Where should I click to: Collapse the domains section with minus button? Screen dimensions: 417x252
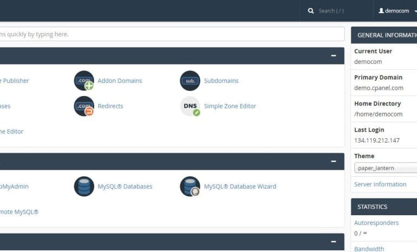point(334,56)
